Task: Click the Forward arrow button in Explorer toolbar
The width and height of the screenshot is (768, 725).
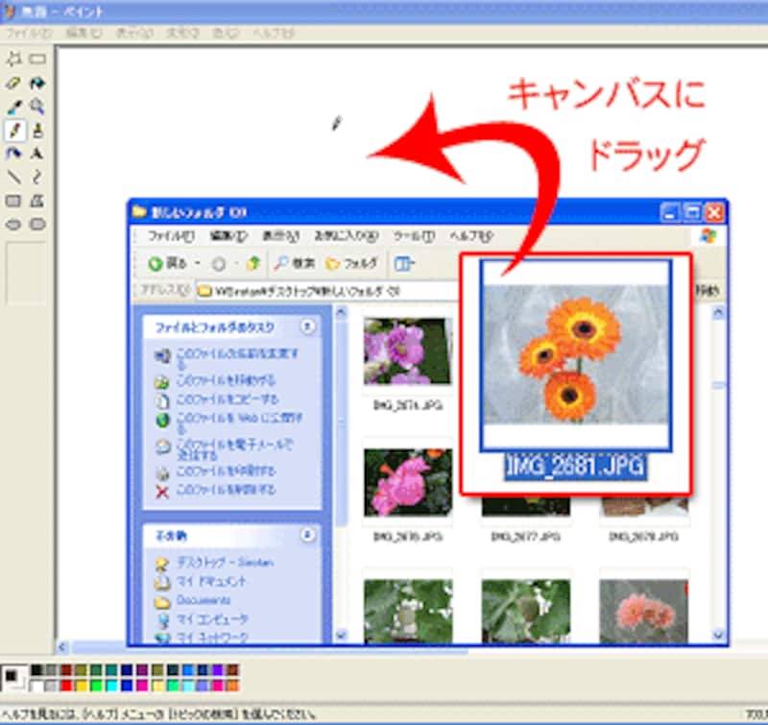Action: click(219, 264)
